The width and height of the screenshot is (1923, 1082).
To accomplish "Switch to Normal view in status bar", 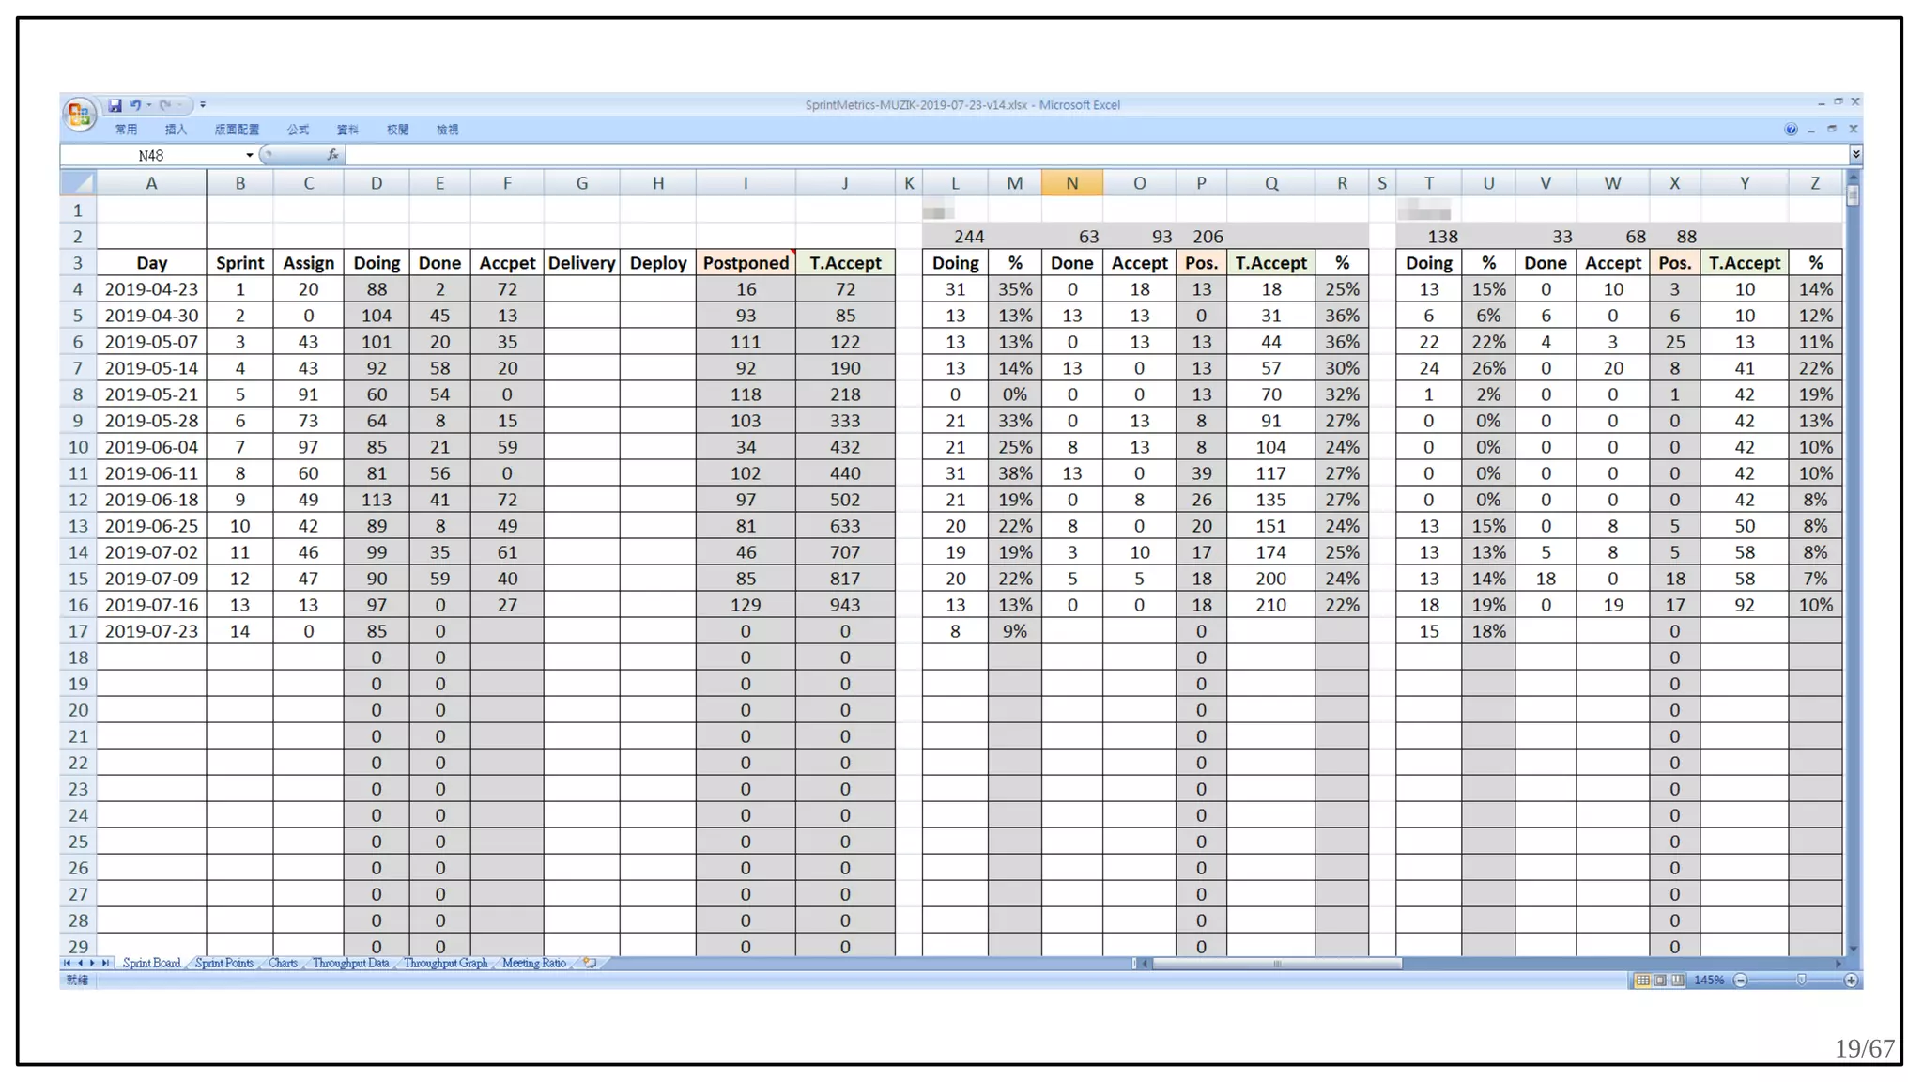I will point(1642,981).
